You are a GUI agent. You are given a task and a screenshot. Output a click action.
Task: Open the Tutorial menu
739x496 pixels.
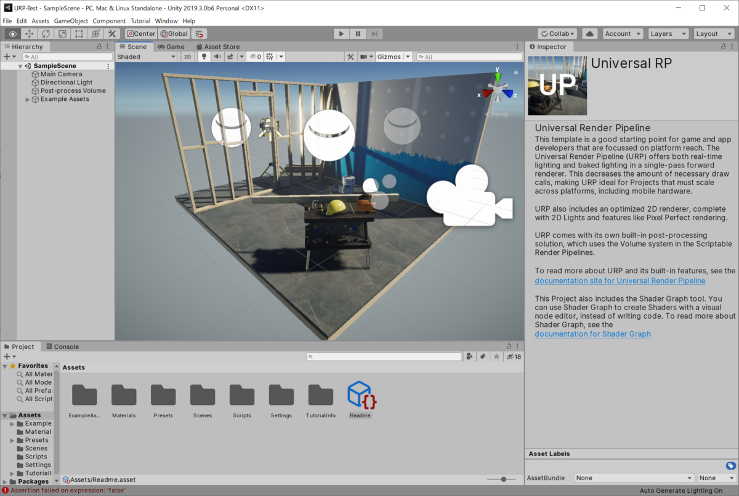pyautogui.click(x=140, y=21)
